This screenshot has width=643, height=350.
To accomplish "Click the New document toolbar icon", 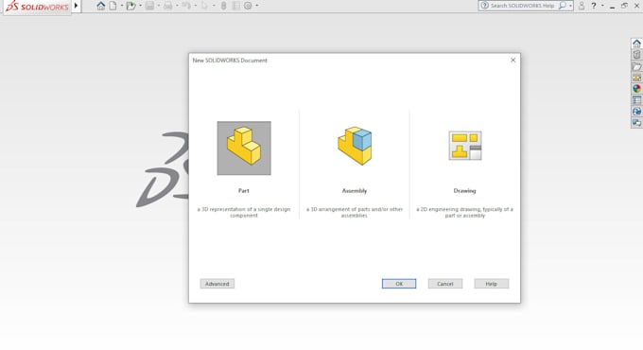I will pos(113,6).
